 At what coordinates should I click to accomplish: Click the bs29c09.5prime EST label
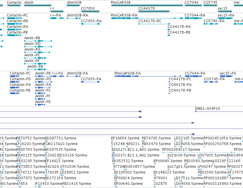point(182,155)
